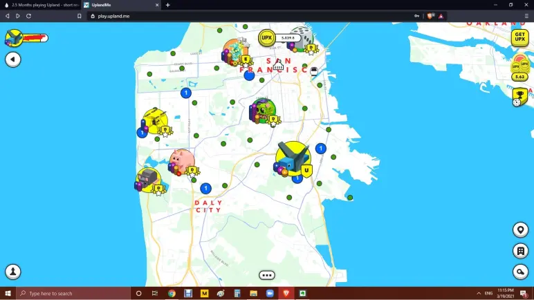Launch Google Chrome from taskbar
This screenshot has height=300, width=534.
click(x=172, y=293)
